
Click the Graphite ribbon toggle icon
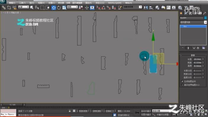point(163,8)
